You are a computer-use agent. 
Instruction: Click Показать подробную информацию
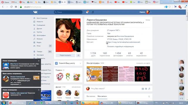[x=120, y=47]
